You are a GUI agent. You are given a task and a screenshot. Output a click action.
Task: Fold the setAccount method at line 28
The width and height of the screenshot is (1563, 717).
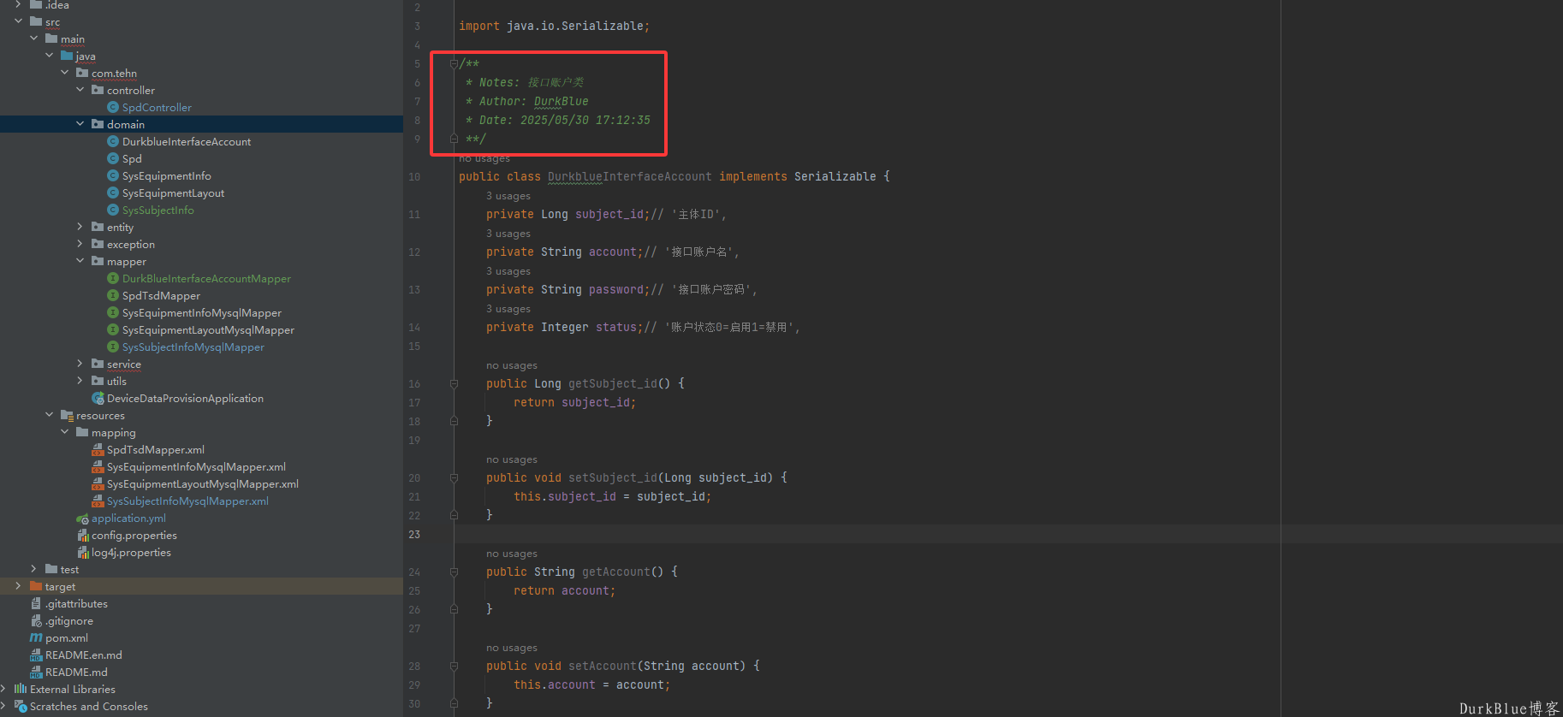pyautogui.click(x=454, y=666)
